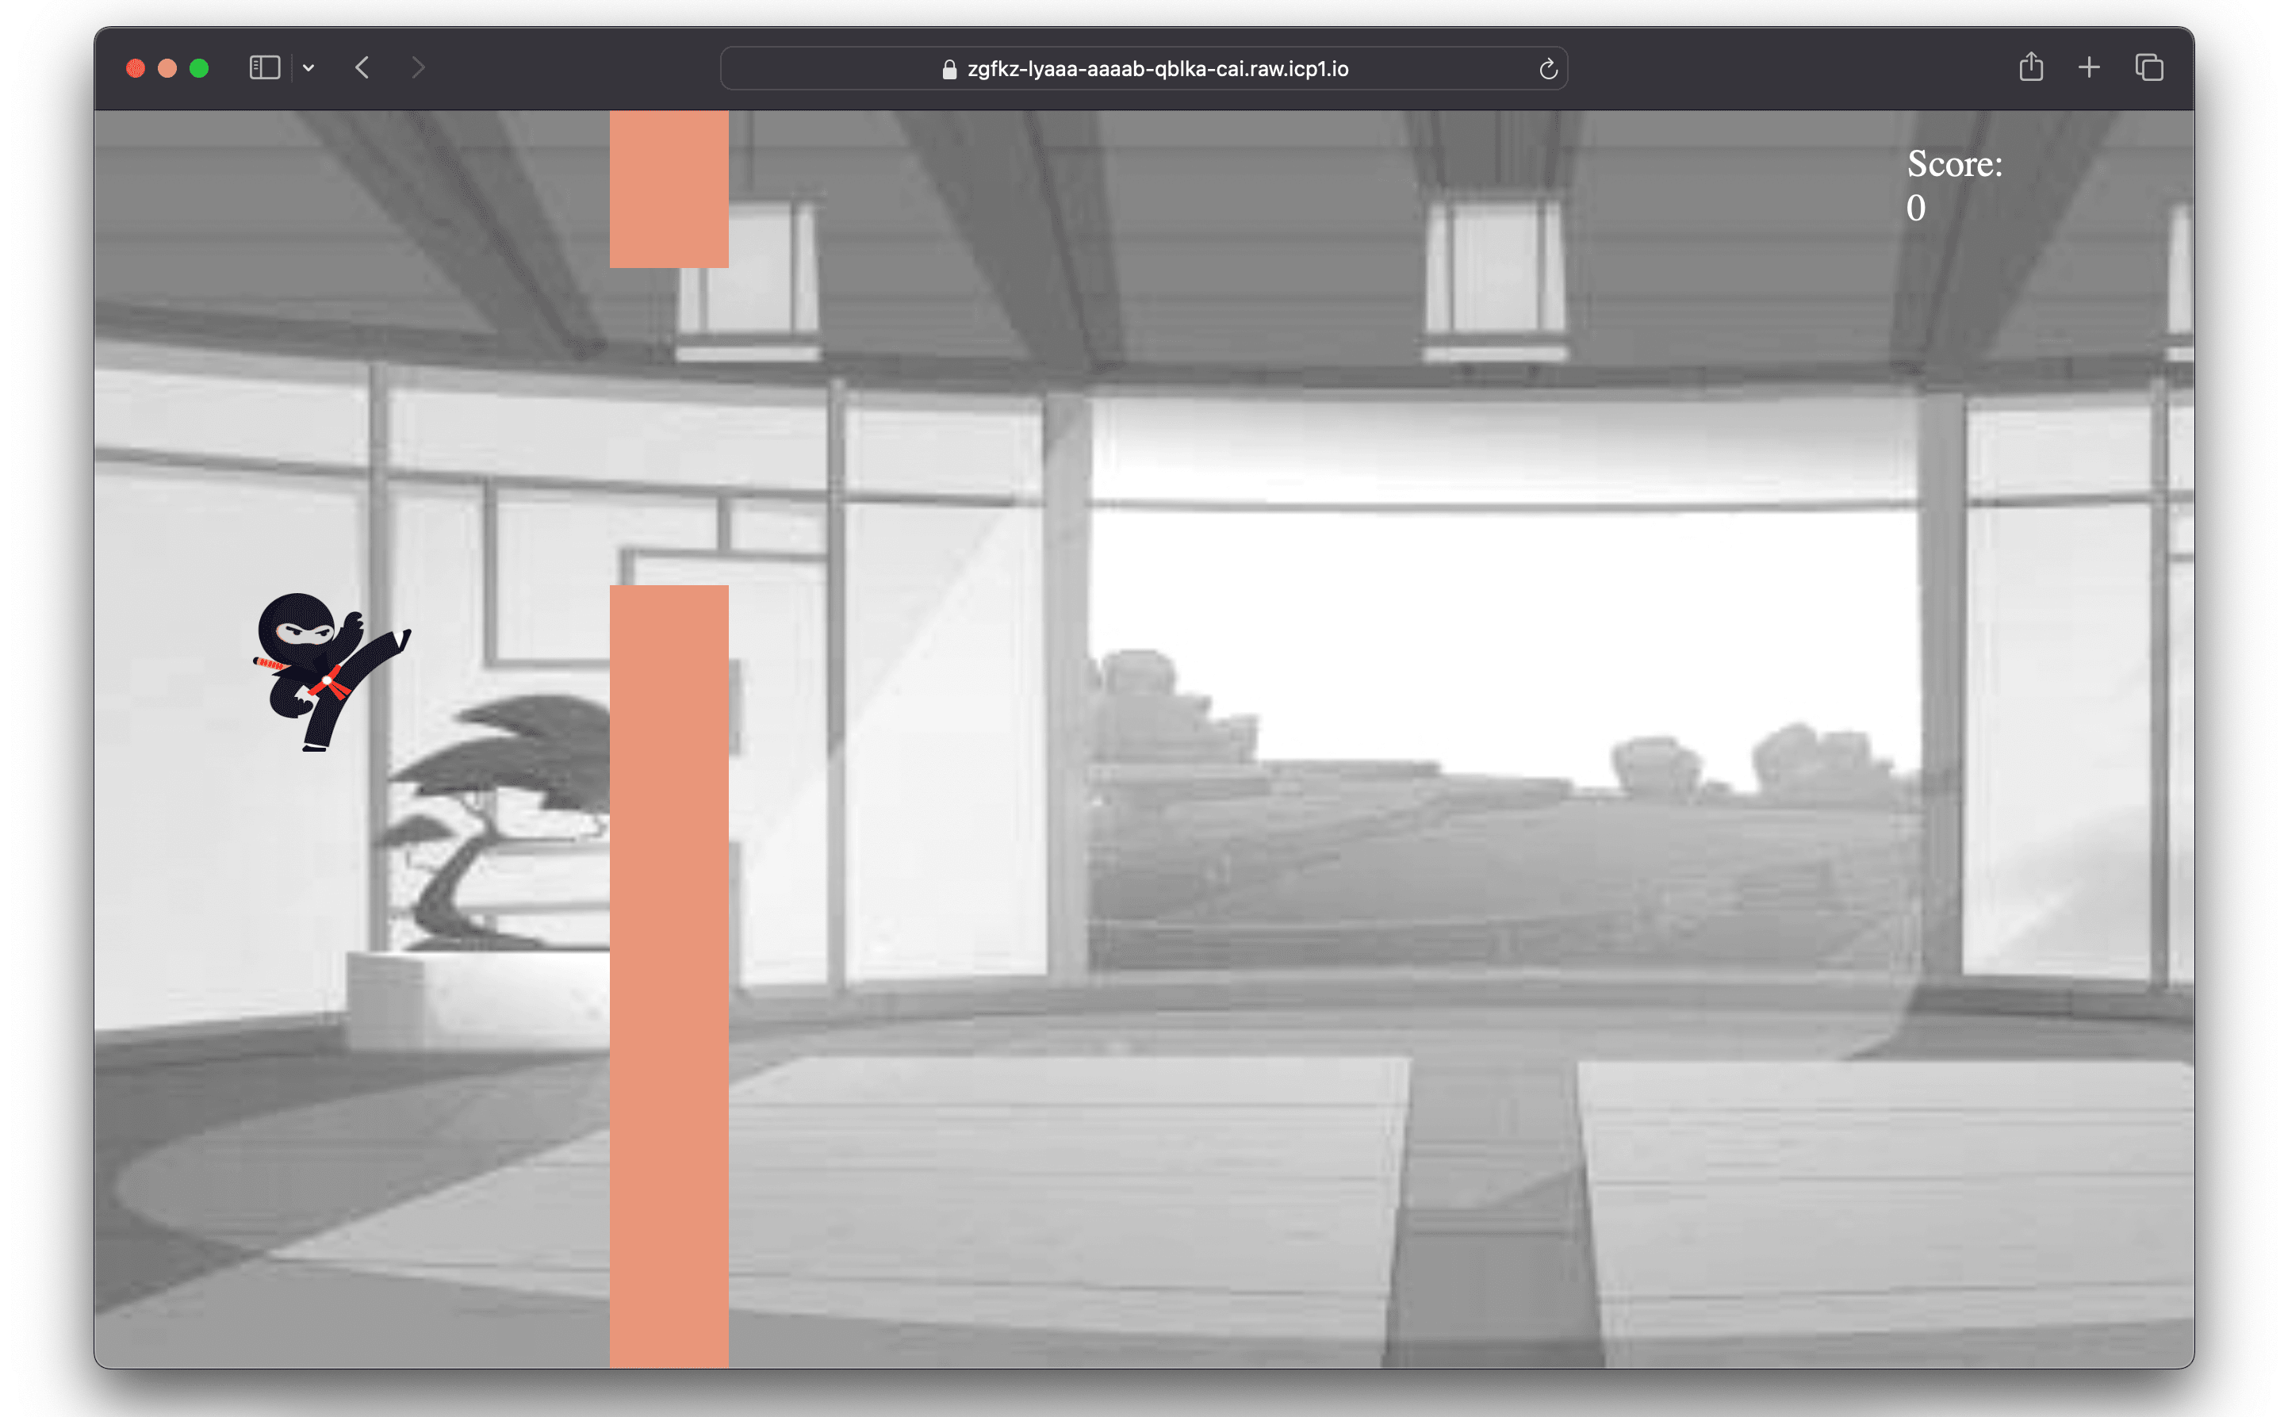Close the window with red button
2284x1417 pixels.
[136, 68]
